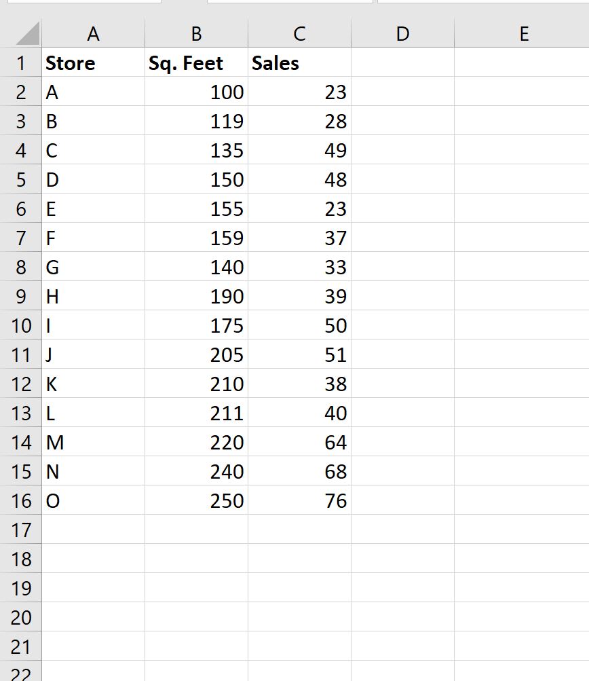This screenshot has width=589, height=681.
Task: Click the Sales header cell
Action: point(299,62)
